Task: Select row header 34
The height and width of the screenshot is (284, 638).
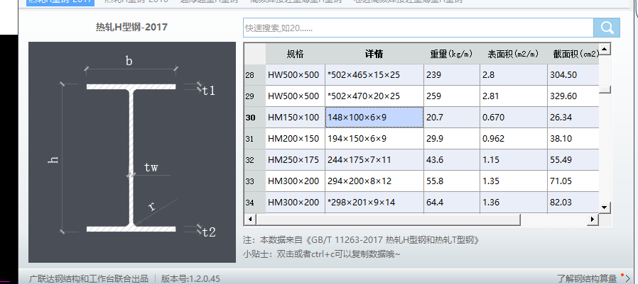Action: point(255,202)
